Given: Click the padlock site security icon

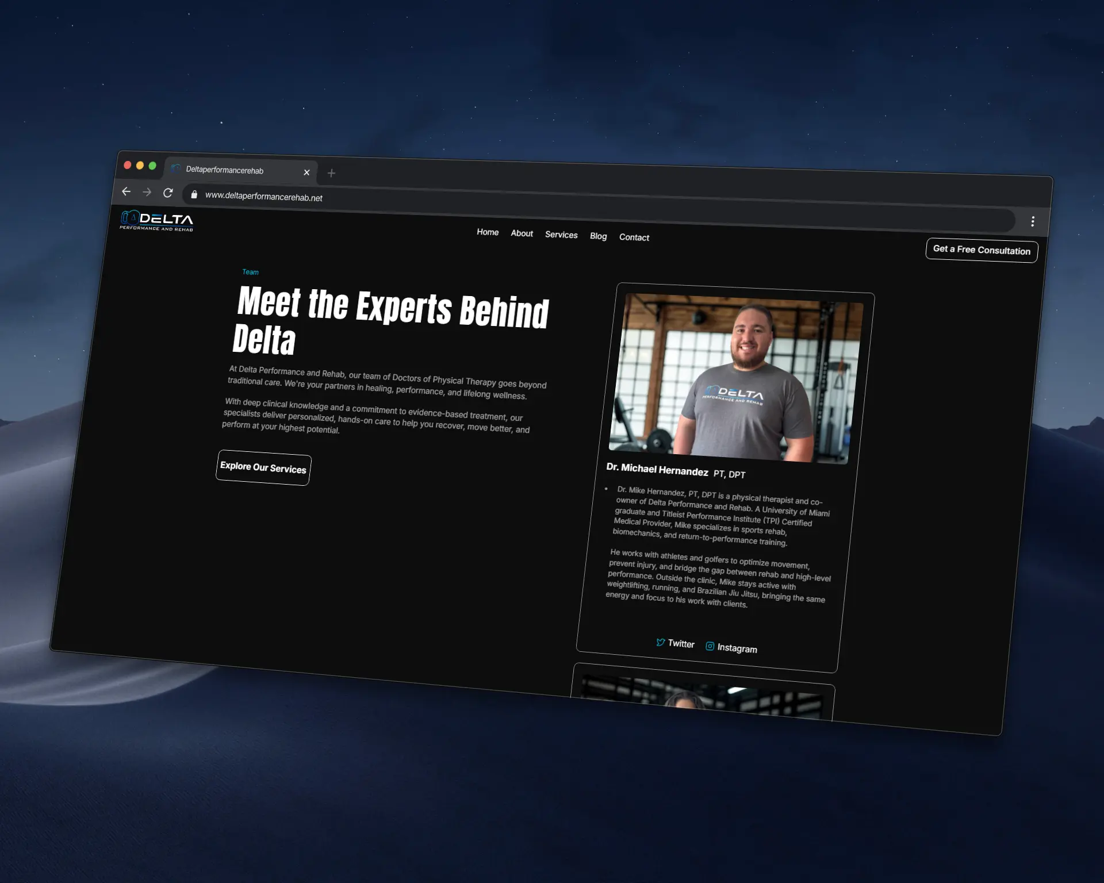Looking at the screenshot, I should (194, 195).
